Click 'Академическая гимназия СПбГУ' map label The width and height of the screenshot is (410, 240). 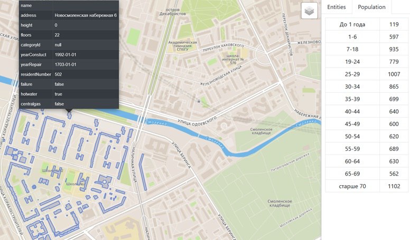(x=182, y=46)
